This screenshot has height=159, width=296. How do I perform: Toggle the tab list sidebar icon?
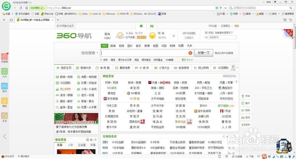tap(4, 20)
